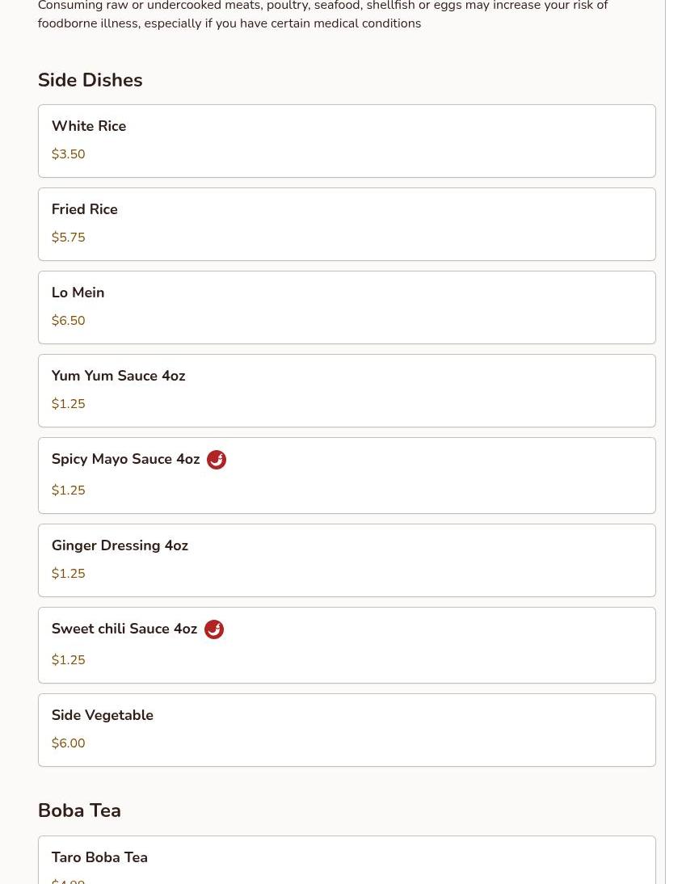Screen dimensions: 682x884
Task: Click the spicy chili icon beside Sweet chili Sauce
Action: (213, 629)
